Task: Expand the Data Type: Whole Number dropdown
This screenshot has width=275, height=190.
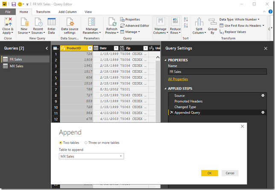Action: pos(239,19)
